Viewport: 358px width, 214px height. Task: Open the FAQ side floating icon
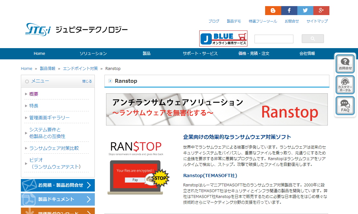click(345, 106)
